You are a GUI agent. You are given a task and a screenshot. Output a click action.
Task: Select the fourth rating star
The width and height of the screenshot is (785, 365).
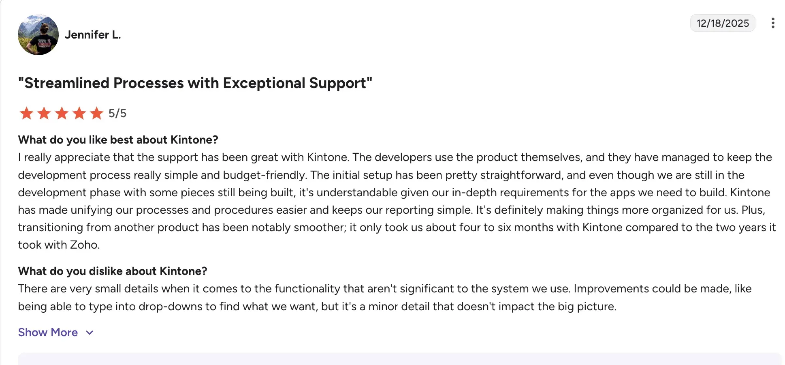(x=79, y=113)
